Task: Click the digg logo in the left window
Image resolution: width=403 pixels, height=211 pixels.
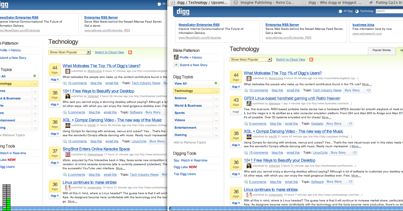Action: 3,4
